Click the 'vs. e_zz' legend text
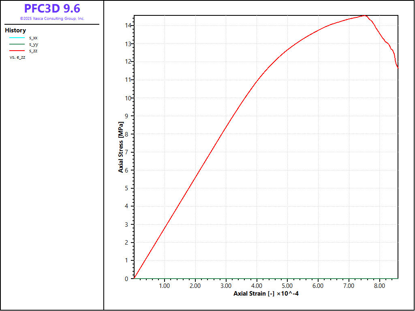 [17, 58]
